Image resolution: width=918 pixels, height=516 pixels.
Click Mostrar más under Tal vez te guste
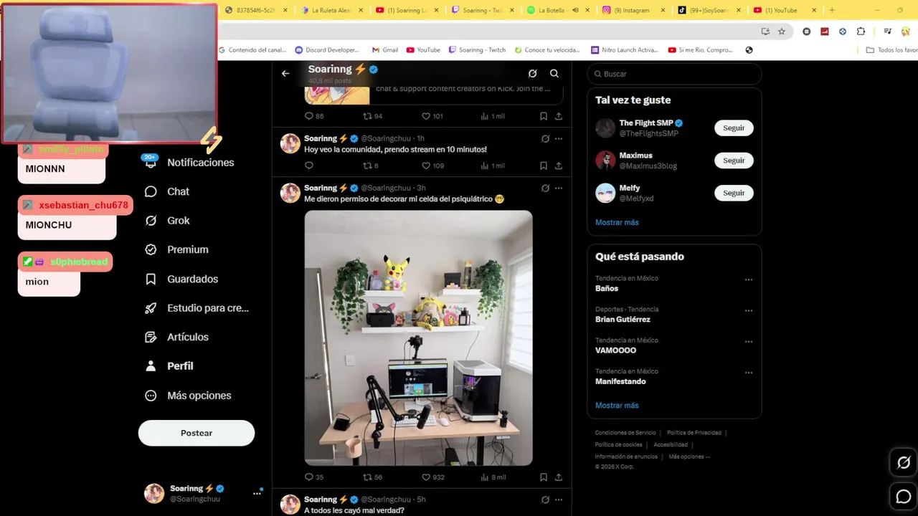[x=617, y=222]
